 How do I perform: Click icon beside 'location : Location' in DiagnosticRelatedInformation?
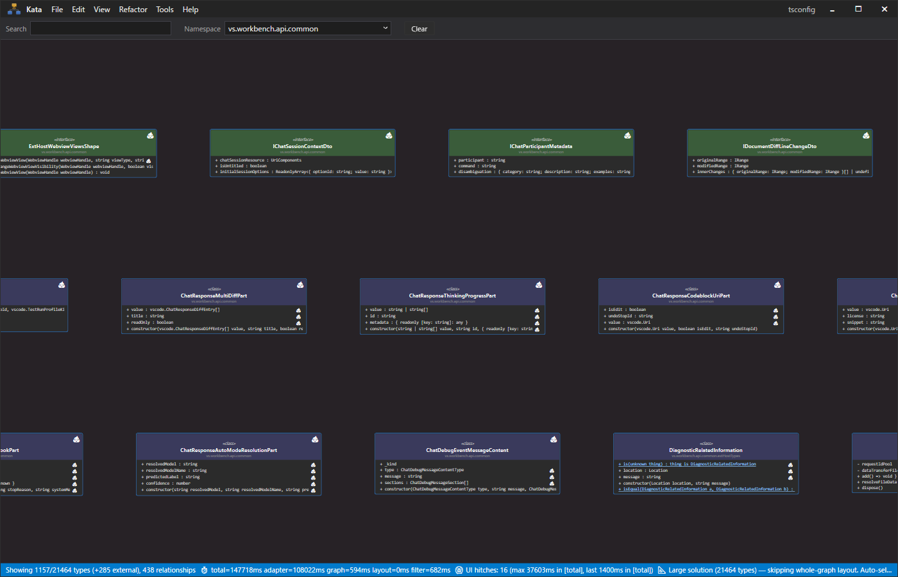[790, 471]
